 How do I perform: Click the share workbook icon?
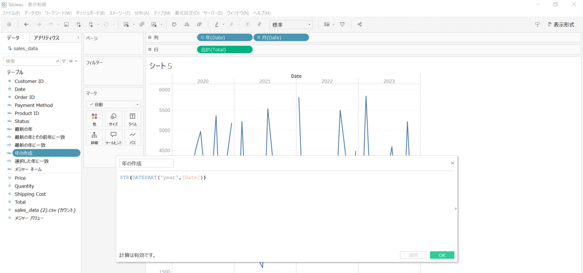coord(360,24)
